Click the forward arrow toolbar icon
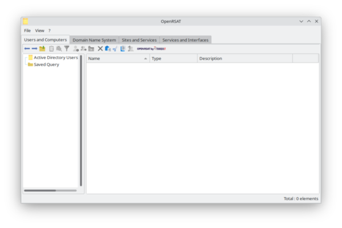The image size is (342, 228). tap(34, 49)
